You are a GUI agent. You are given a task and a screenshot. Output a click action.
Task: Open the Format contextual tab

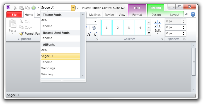137,15
